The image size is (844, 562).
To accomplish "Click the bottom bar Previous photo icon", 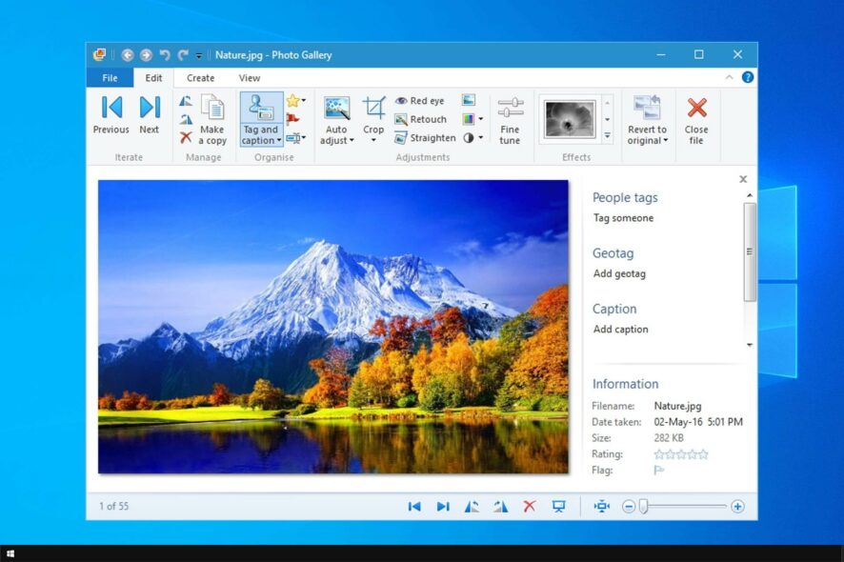I will 414,507.
